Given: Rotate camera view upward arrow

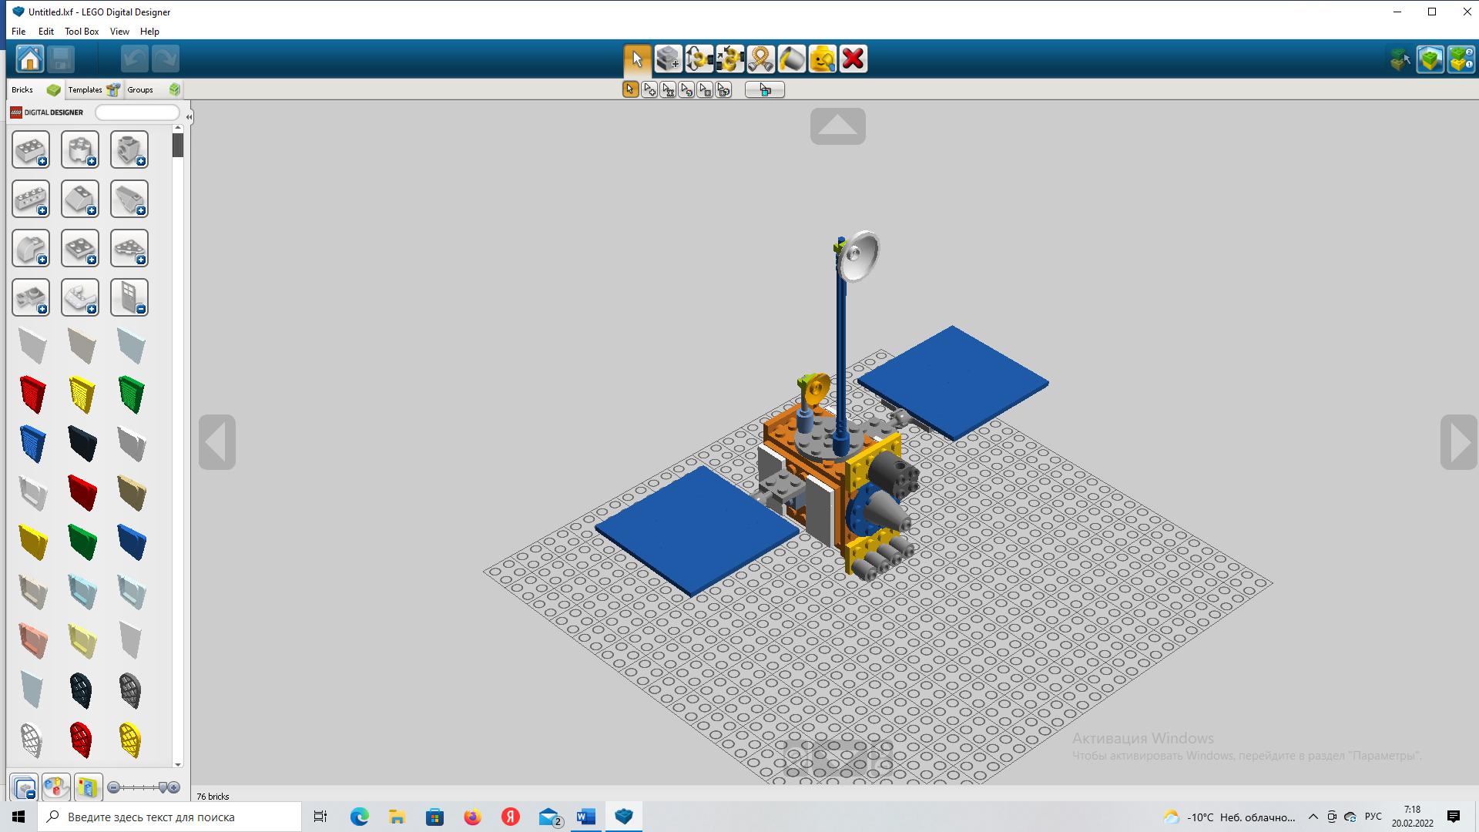Looking at the screenshot, I should (x=838, y=126).
